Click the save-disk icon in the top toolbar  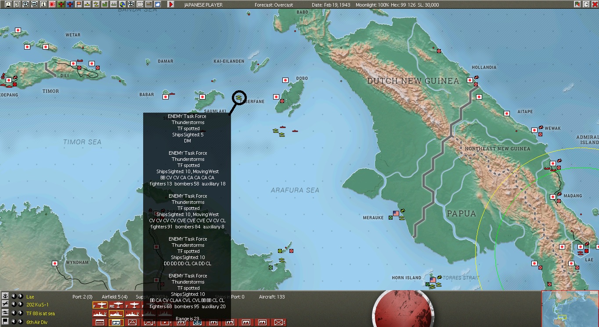click(x=8, y=4)
